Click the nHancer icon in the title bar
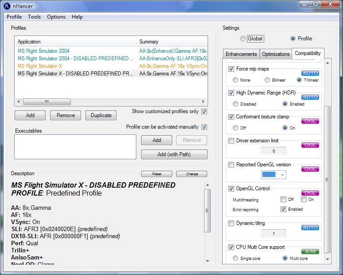Viewport: 343px width, 275px height. pos(7,4)
